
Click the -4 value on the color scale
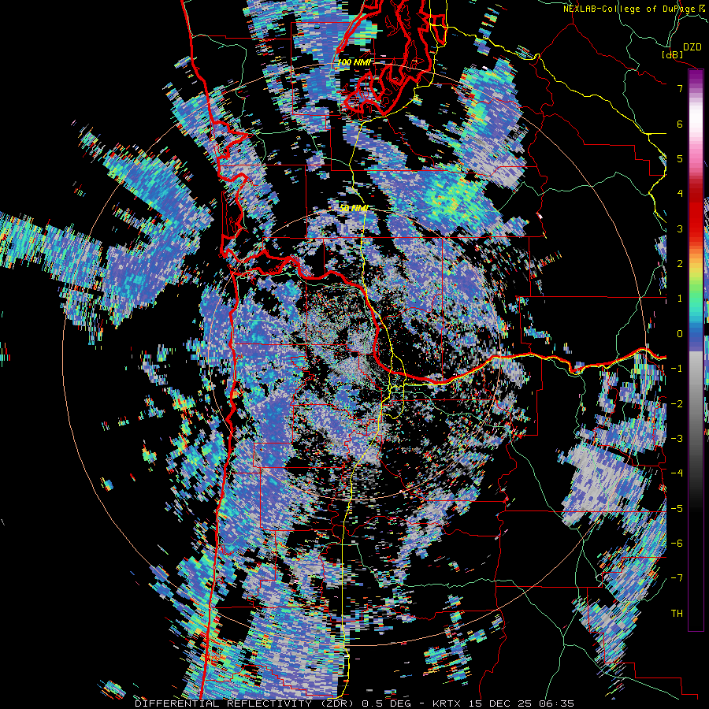(x=677, y=473)
